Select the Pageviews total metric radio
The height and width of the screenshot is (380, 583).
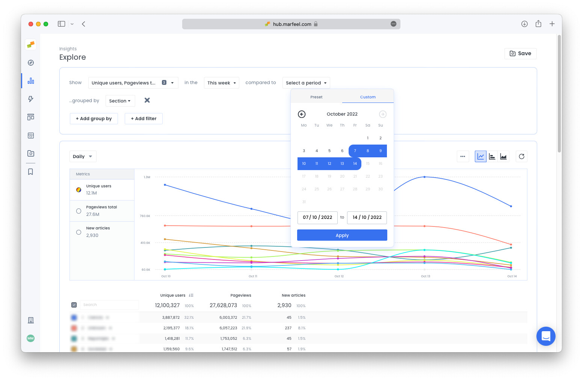(79, 211)
